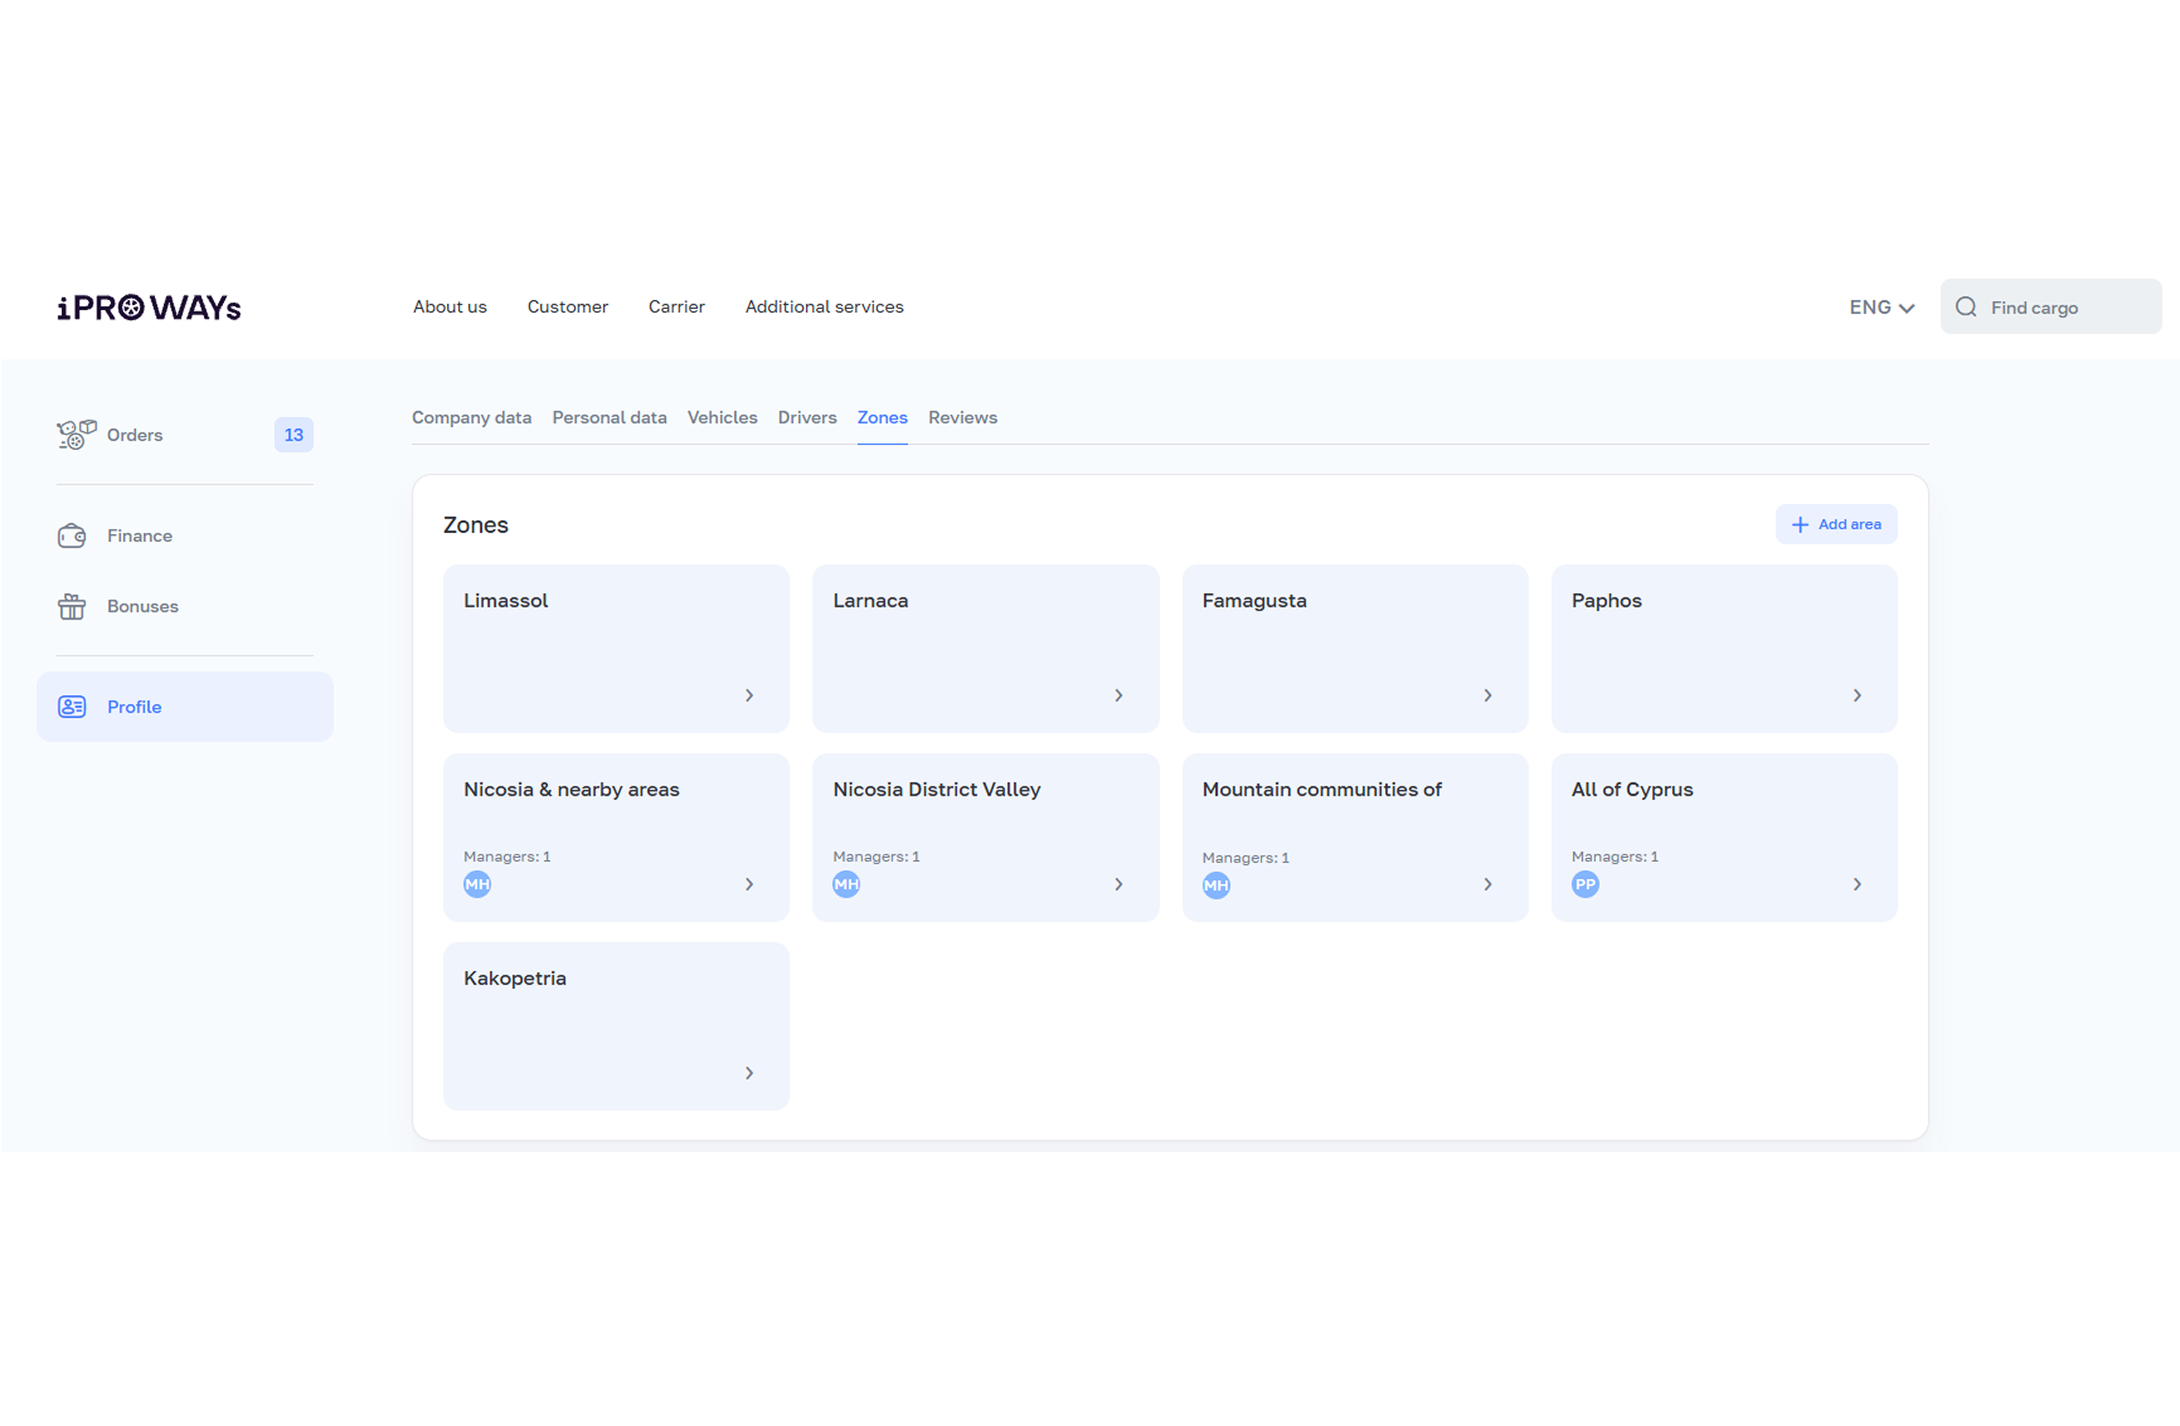Expand the Paphos zone chevron
Image resolution: width=2180 pixels, height=1426 pixels.
(x=1857, y=696)
